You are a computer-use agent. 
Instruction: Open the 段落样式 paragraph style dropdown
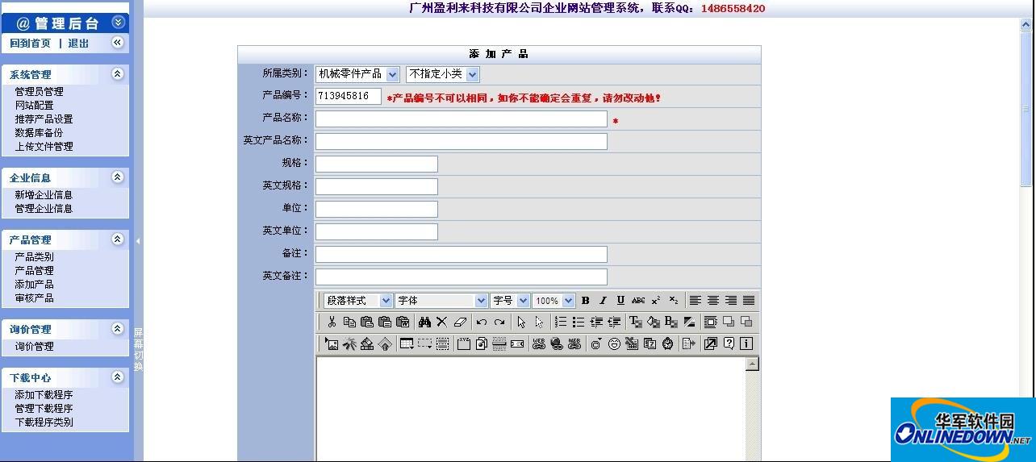point(358,301)
